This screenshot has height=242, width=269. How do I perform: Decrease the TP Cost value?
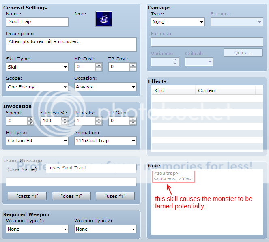133,69
